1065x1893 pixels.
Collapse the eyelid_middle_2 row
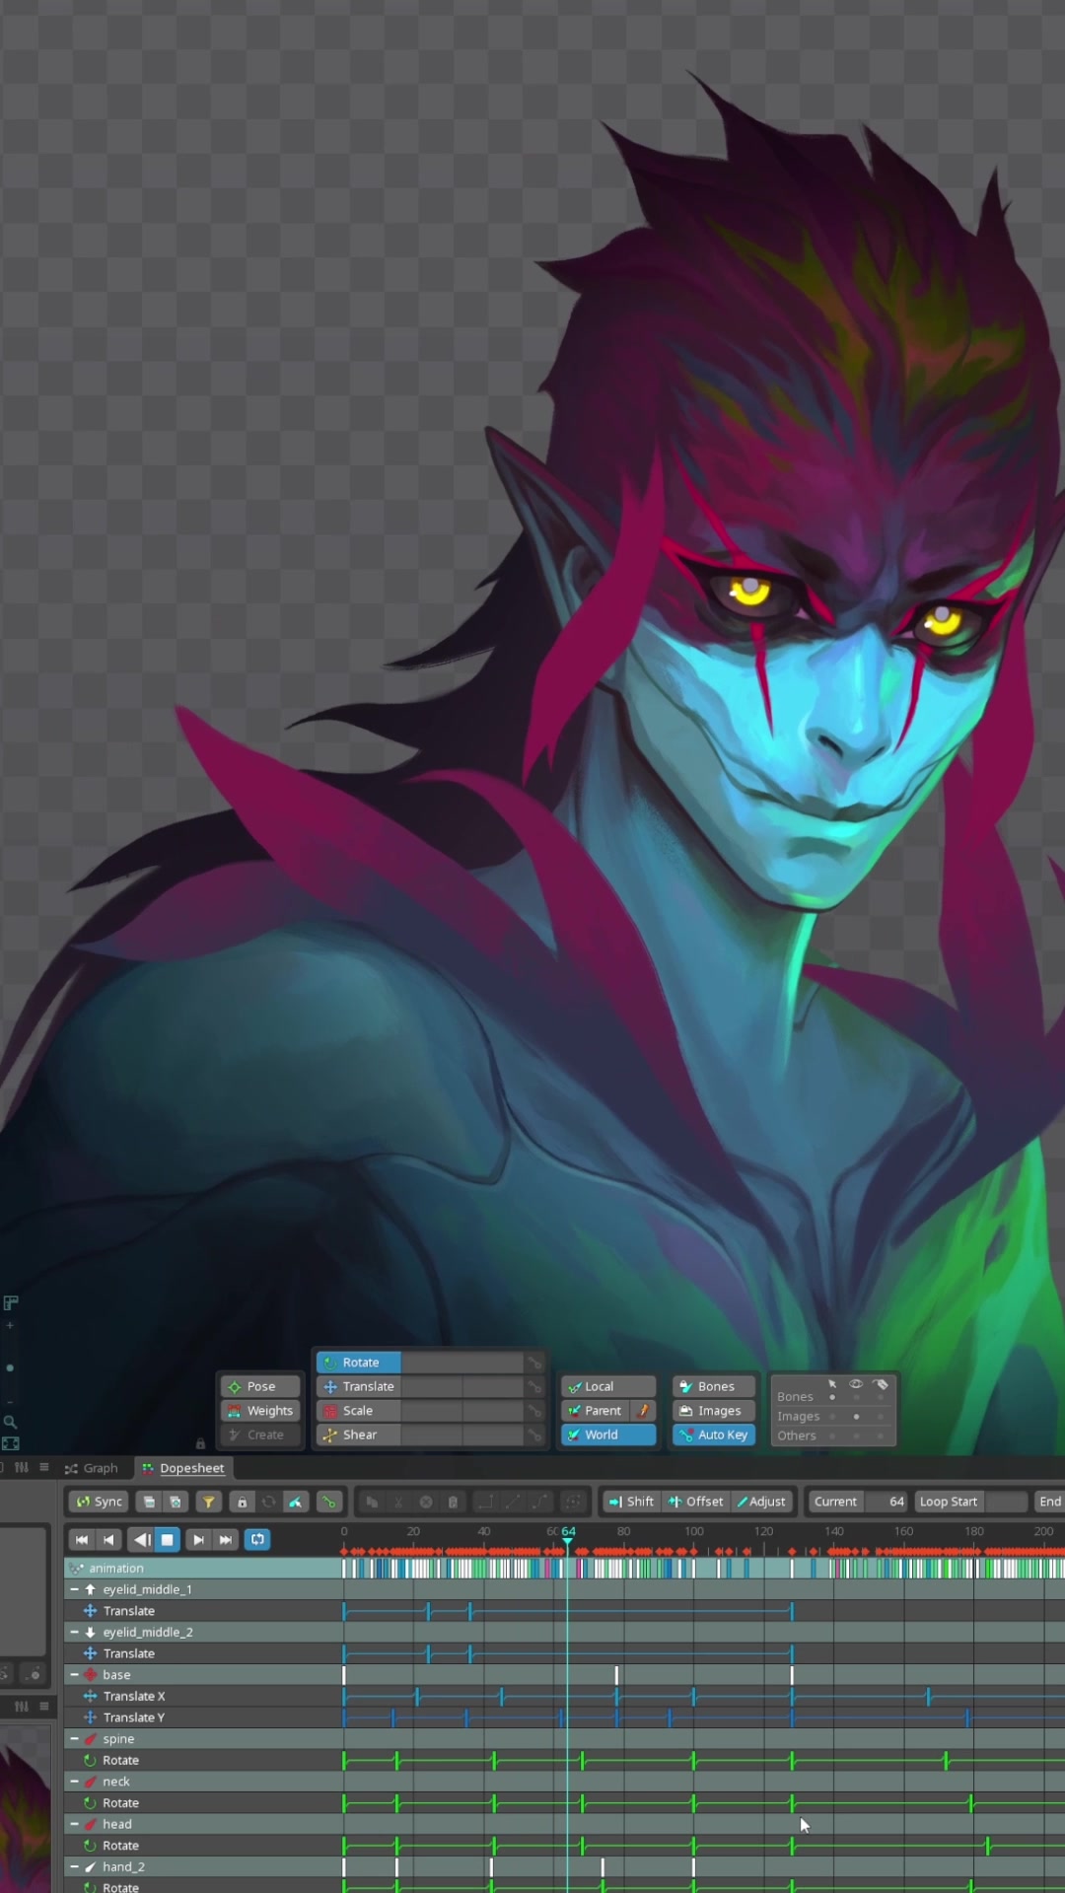pos(74,1632)
